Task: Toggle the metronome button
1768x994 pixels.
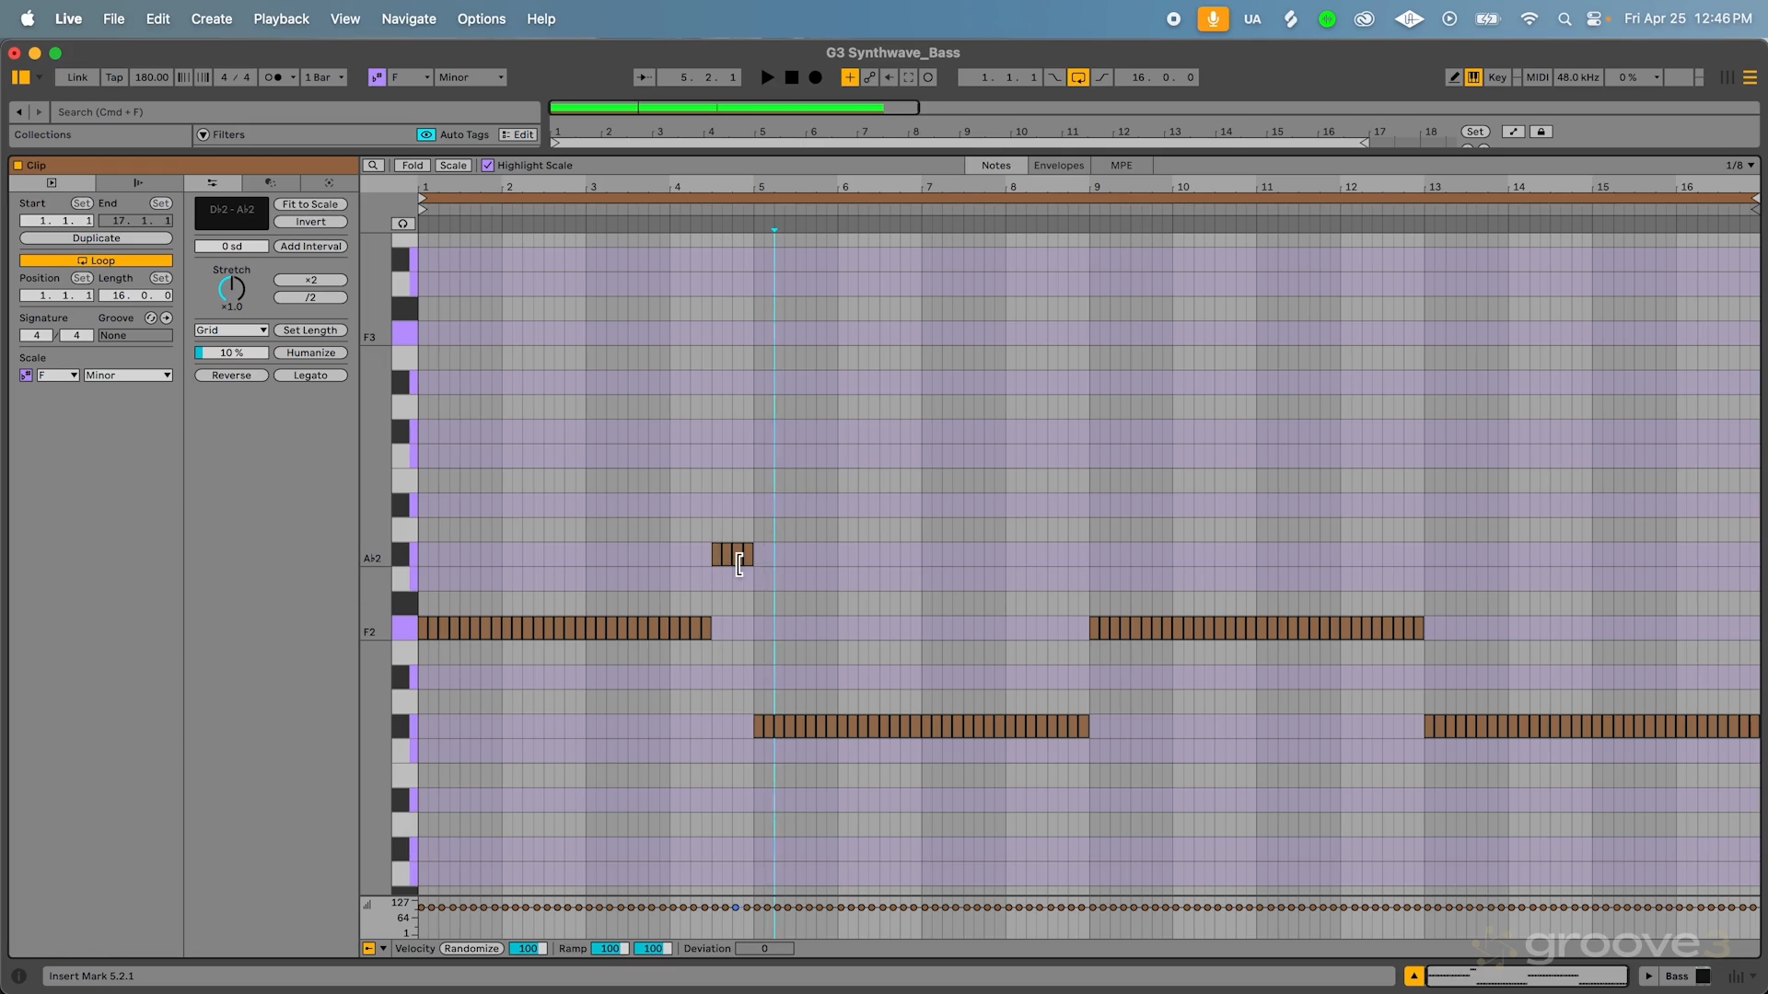Action: click(x=273, y=77)
